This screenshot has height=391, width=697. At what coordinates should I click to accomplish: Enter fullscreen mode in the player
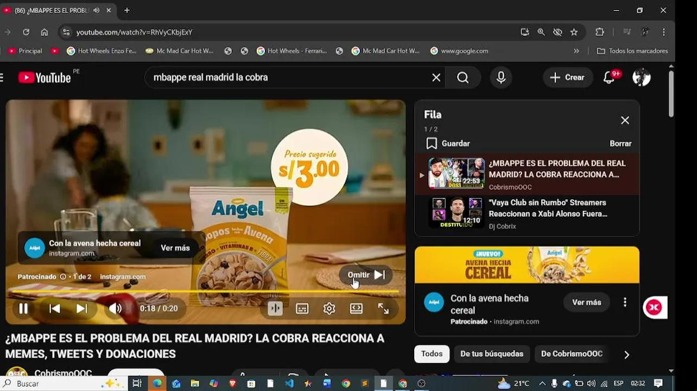click(x=383, y=308)
